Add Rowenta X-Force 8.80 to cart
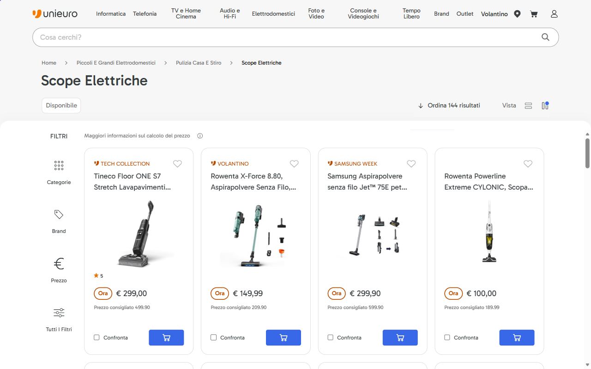This screenshot has width=591, height=369. [x=283, y=338]
